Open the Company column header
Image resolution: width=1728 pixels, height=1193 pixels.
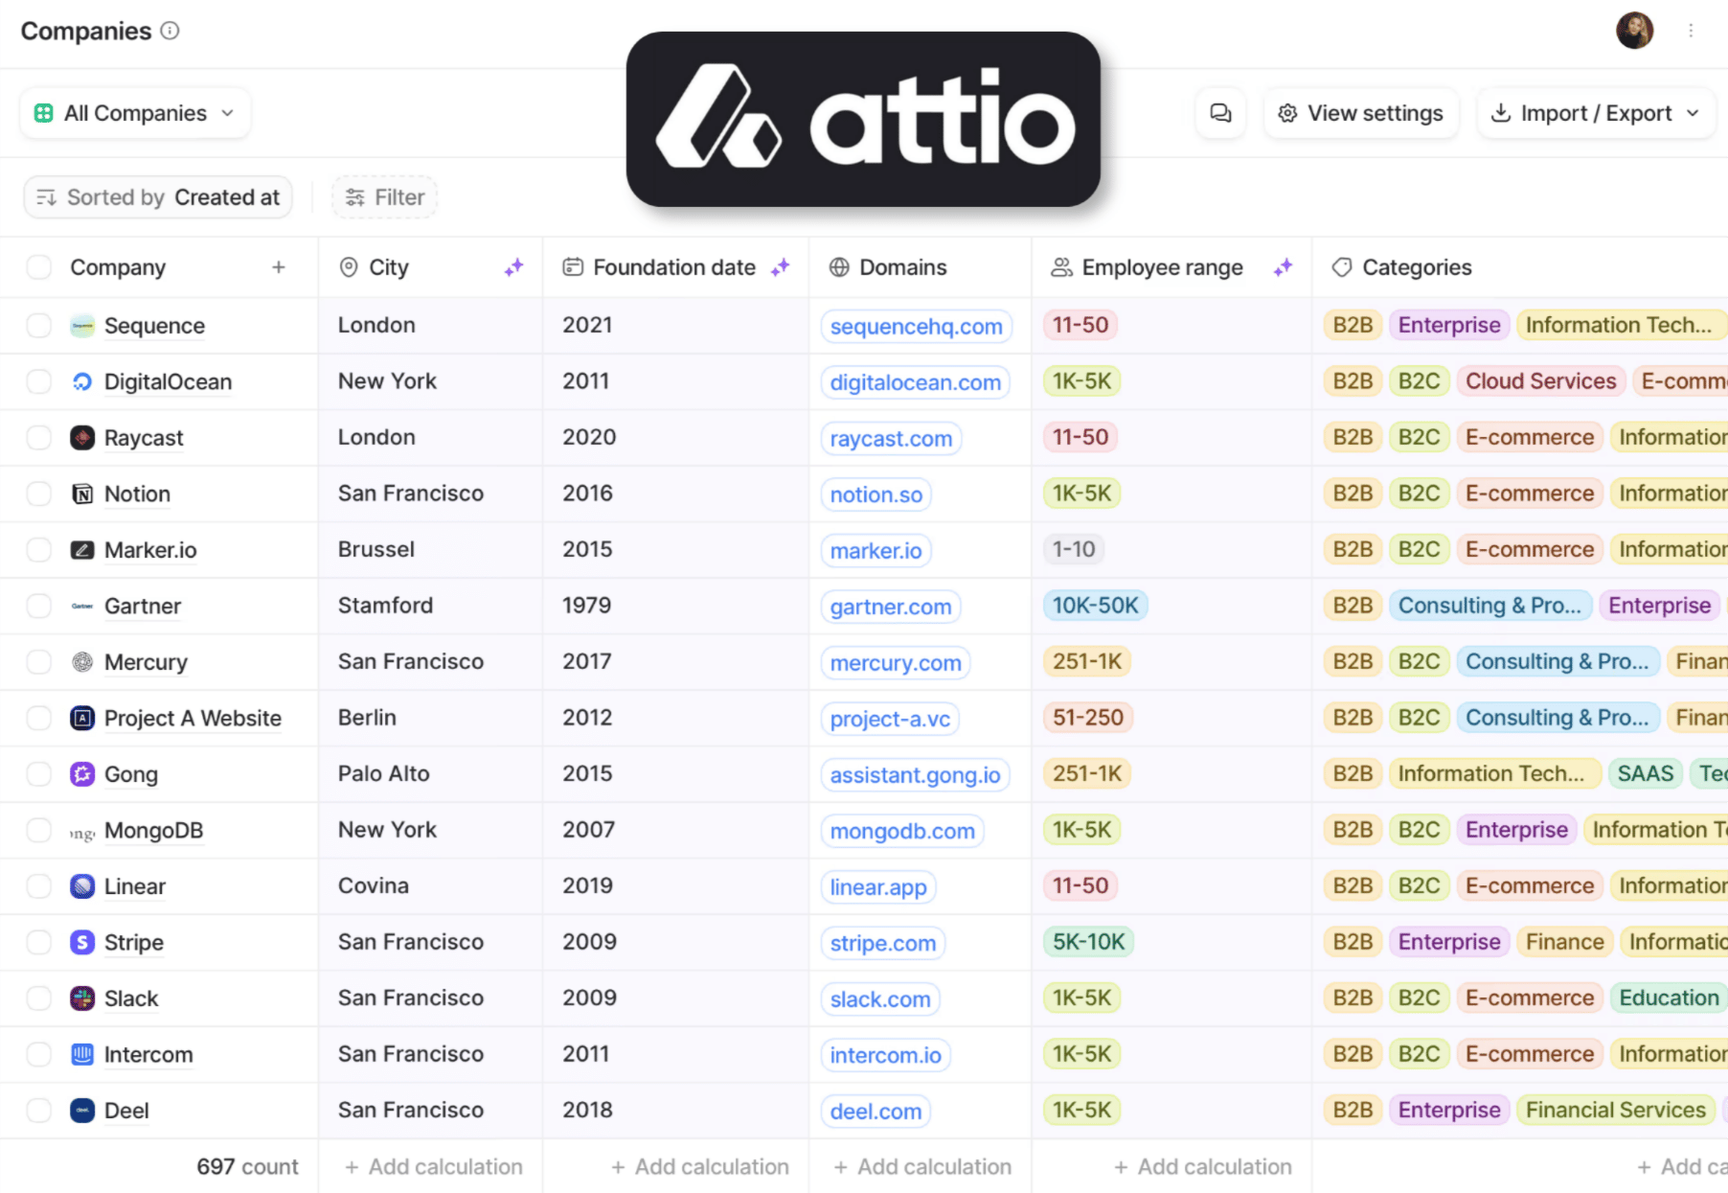(x=118, y=267)
